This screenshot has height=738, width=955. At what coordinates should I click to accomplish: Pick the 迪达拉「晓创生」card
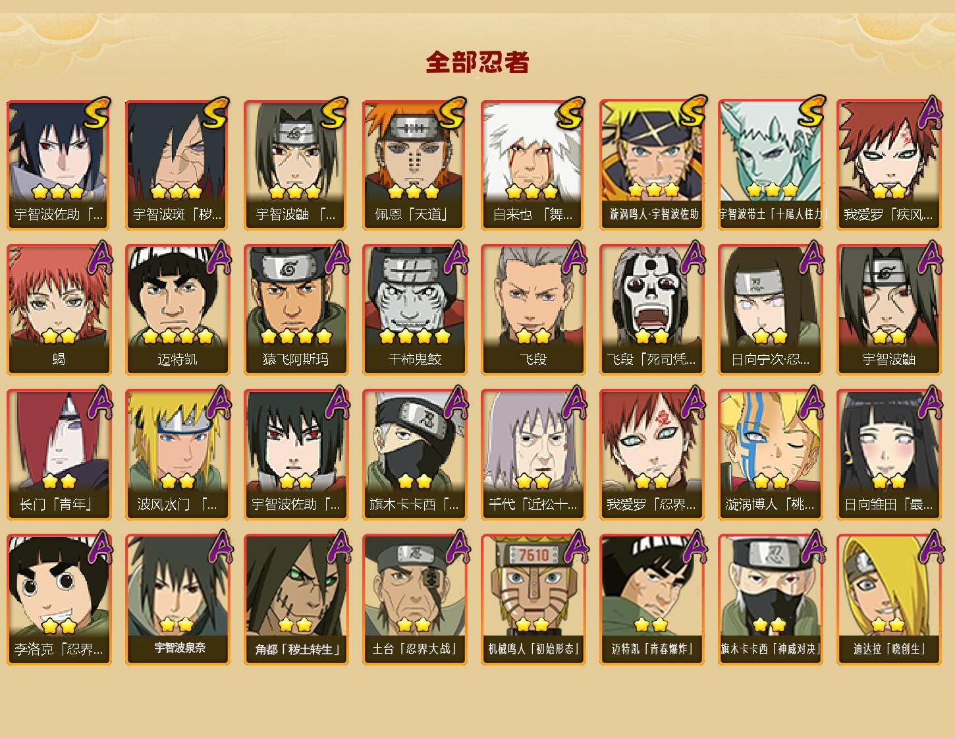[888, 600]
